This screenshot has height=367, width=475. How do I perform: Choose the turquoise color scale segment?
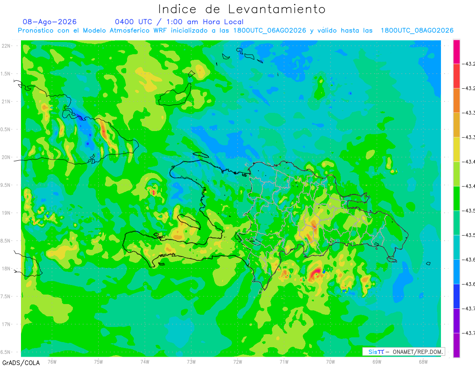click(456, 247)
